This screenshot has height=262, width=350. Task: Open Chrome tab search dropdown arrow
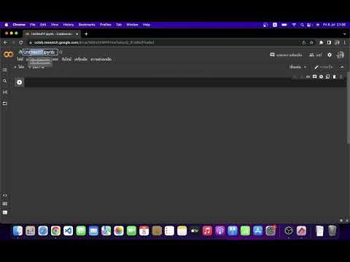(x=344, y=34)
